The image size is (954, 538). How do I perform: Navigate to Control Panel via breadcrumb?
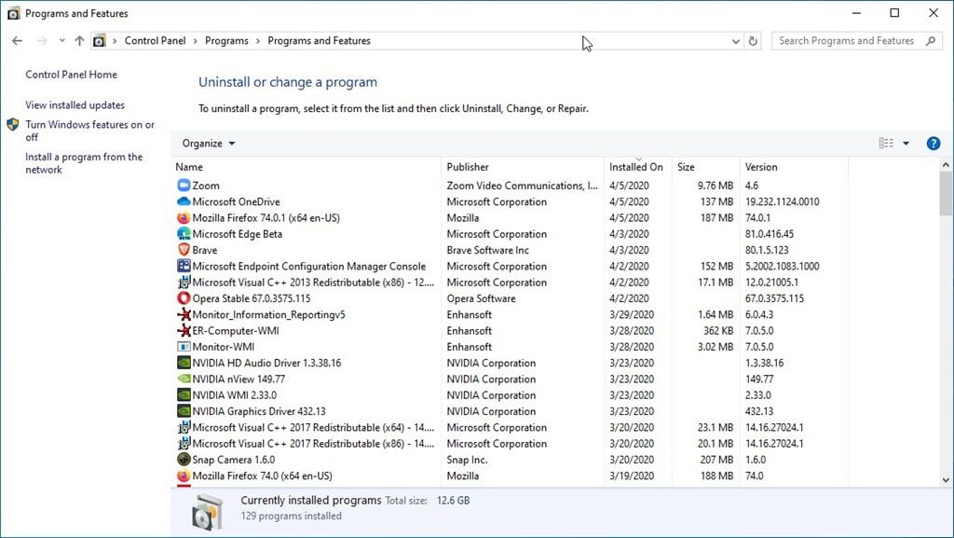[157, 40]
